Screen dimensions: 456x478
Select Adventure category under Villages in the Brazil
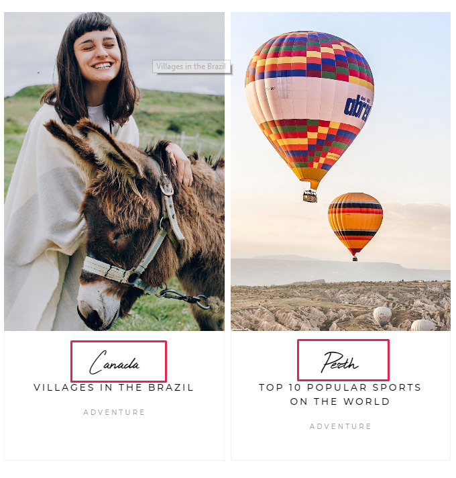pyautogui.click(x=114, y=412)
